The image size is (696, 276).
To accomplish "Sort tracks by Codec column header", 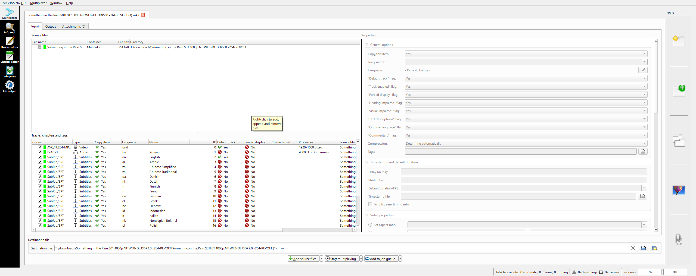I will tap(52, 142).
